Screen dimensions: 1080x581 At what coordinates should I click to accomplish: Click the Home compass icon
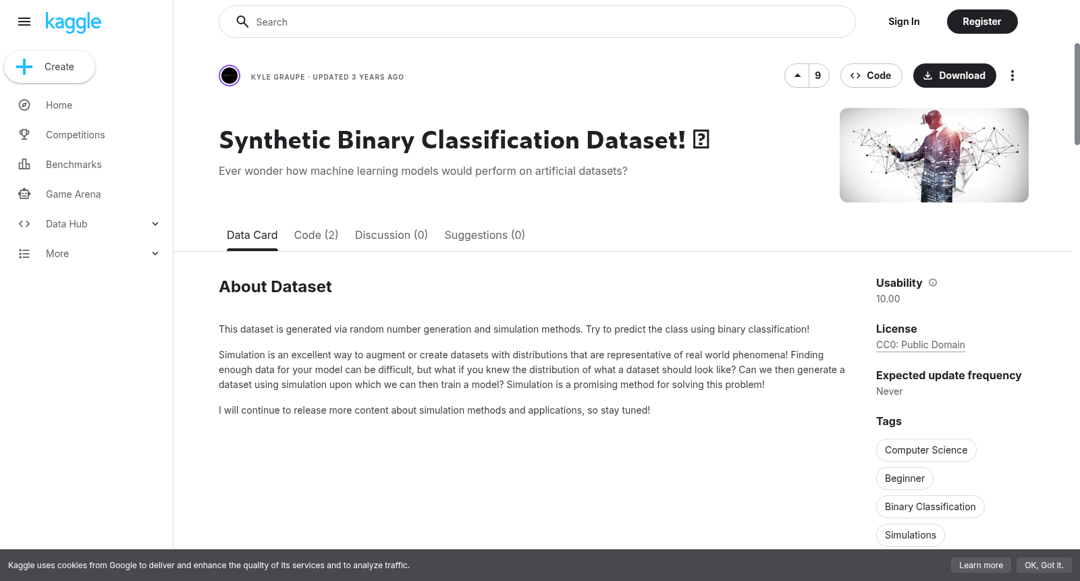click(24, 105)
